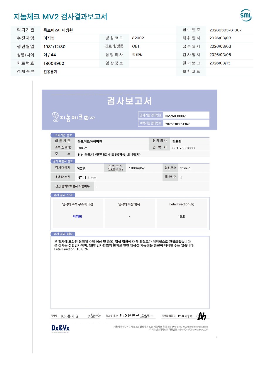Viewport: 264px width, 373px height.
Task: Click the 임상정보 label
Action: coord(114,63)
